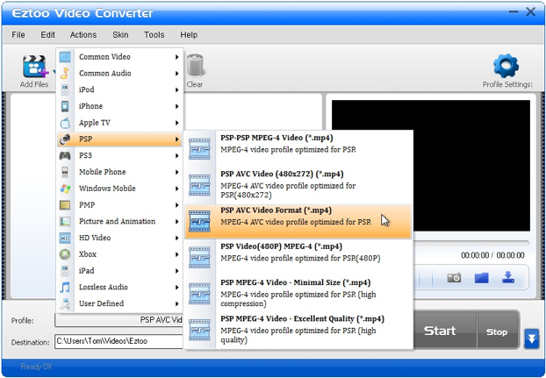This screenshot has height=378, width=546.
Task: Expand the iPhone submenu arrow
Action: point(177,106)
